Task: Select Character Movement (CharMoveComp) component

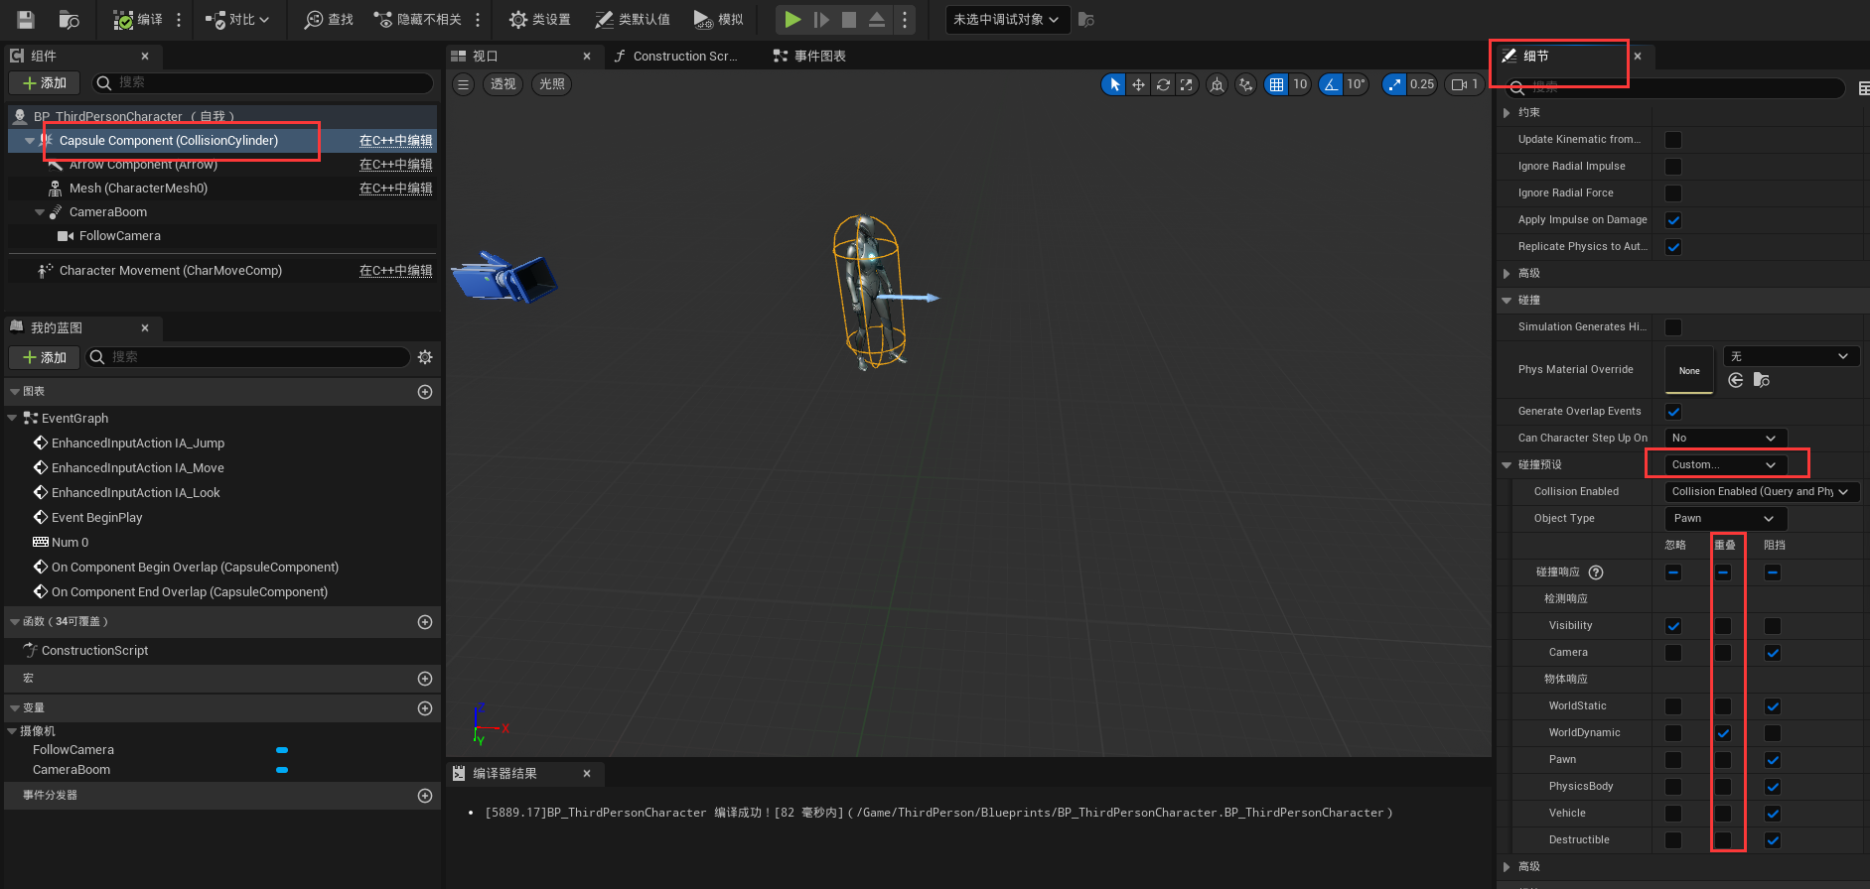Action: (171, 270)
